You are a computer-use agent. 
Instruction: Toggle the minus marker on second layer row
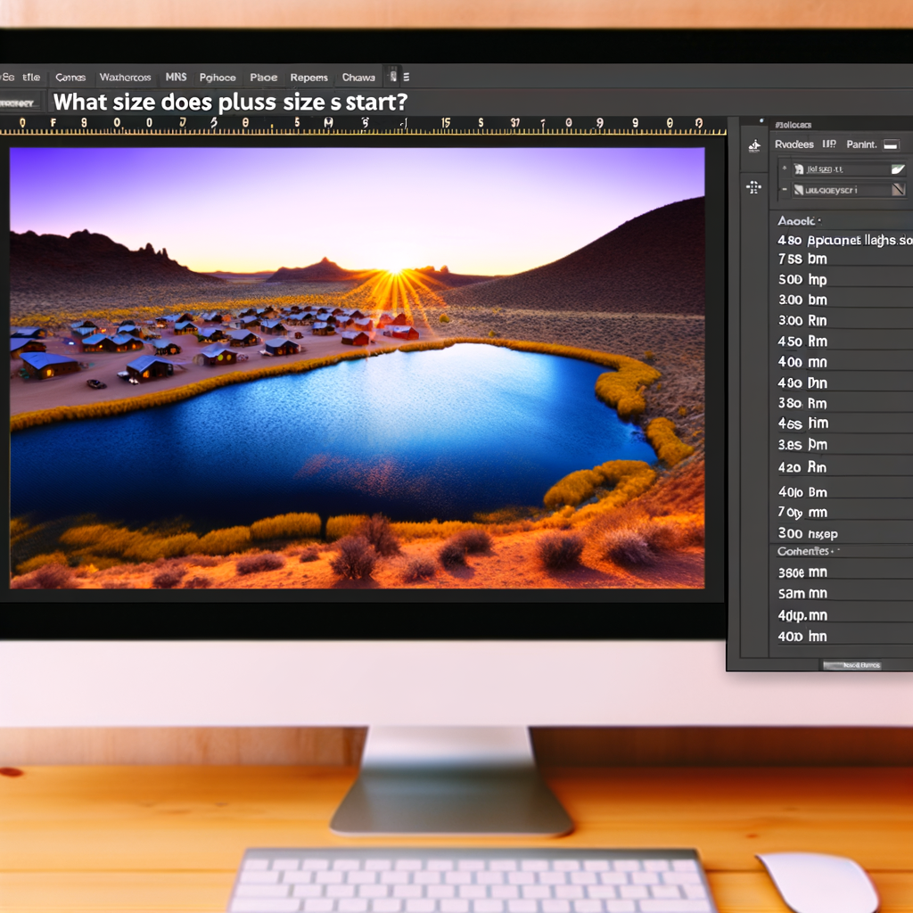point(784,190)
